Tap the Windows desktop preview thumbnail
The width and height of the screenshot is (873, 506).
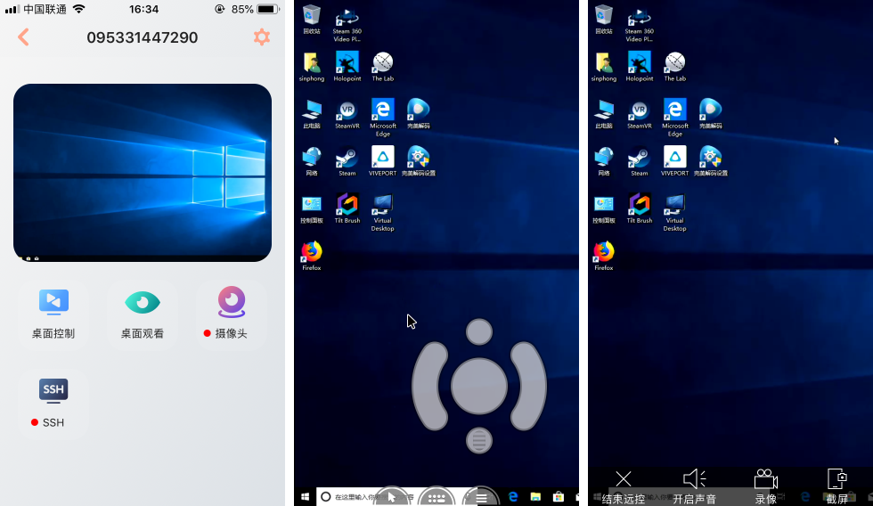143,172
